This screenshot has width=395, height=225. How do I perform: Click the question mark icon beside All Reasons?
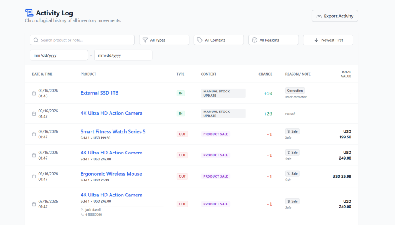[255, 40]
